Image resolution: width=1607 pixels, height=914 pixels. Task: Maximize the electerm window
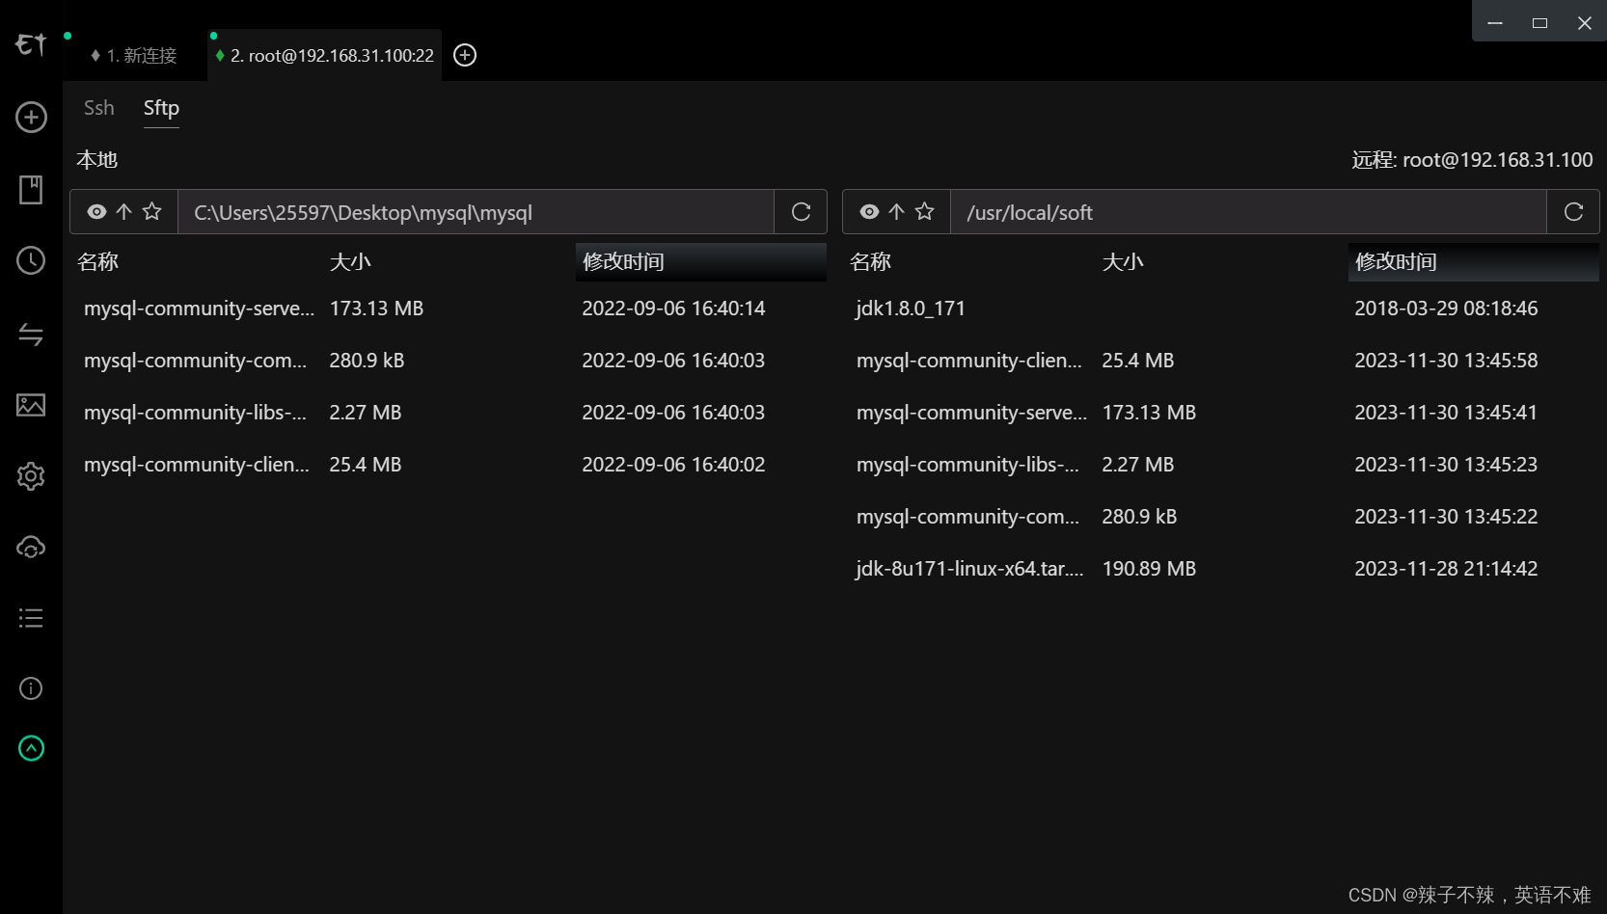point(1539,23)
